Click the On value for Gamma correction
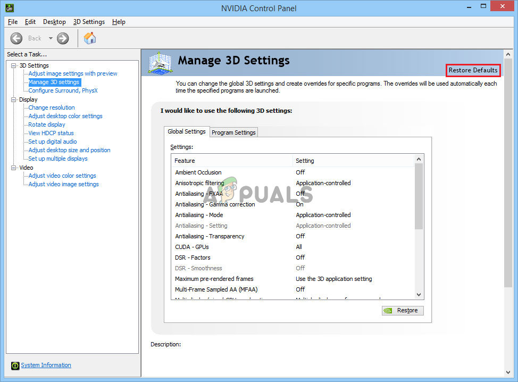518x382 pixels. (x=299, y=204)
